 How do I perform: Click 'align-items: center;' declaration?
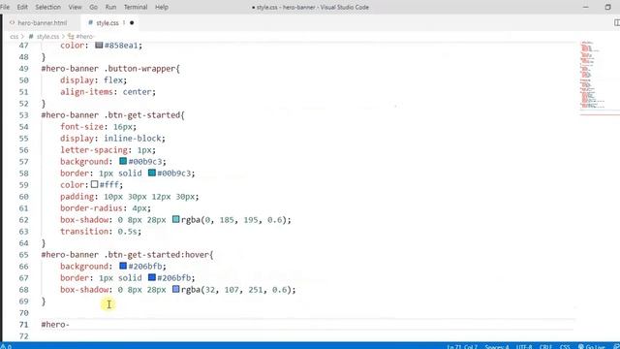tap(108, 92)
